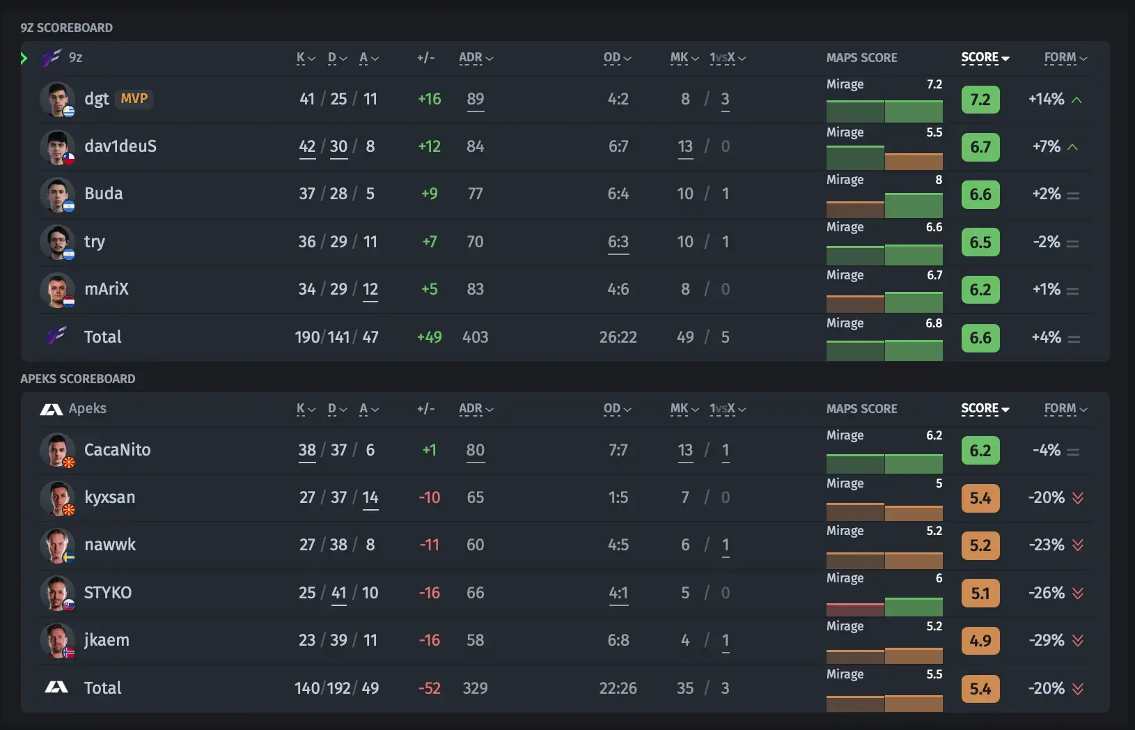Sort Apeks scoreboard by ADR
The width and height of the screenshot is (1135, 730).
coord(476,409)
